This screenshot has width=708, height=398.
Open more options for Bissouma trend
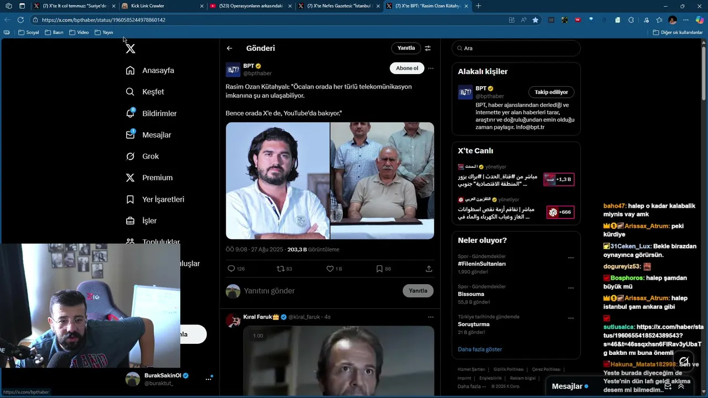click(571, 288)
